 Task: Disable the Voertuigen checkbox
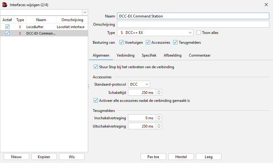122,43
